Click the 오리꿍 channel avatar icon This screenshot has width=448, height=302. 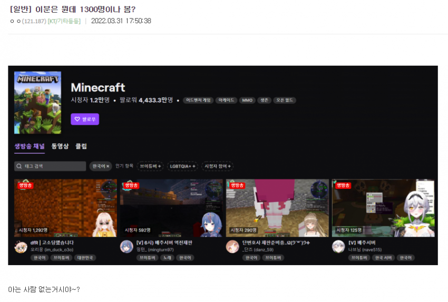coord(21,247)
